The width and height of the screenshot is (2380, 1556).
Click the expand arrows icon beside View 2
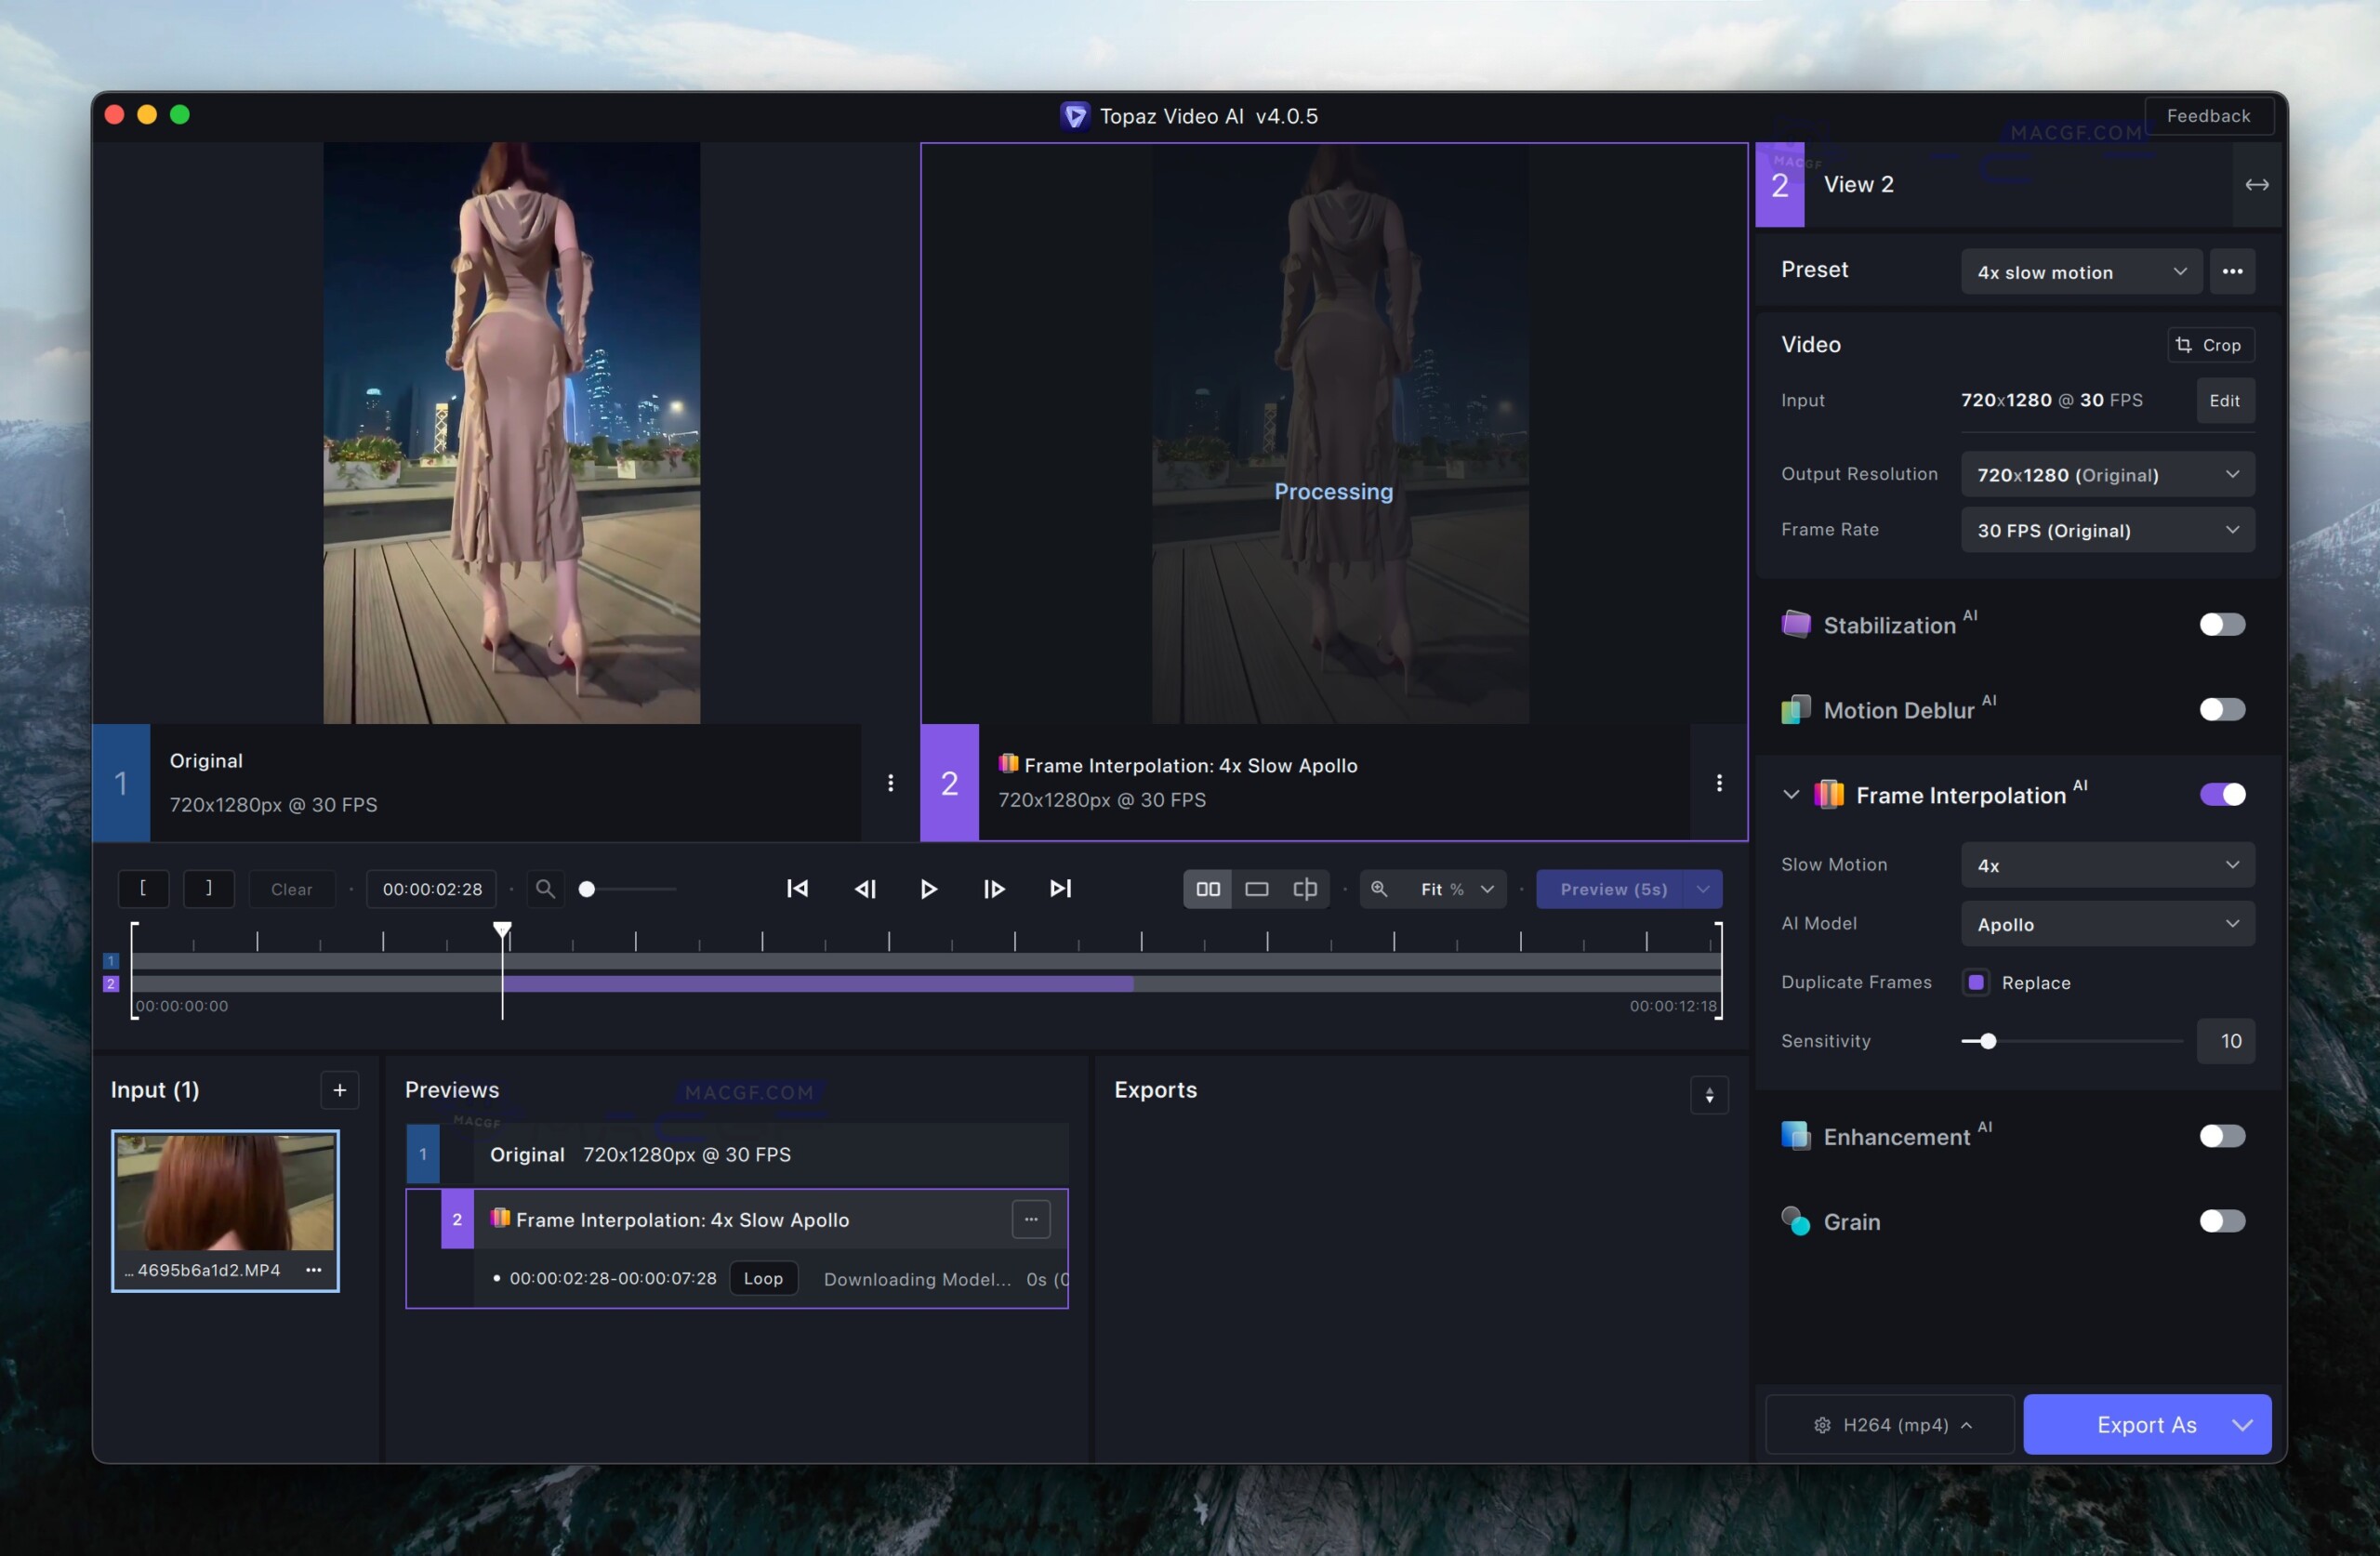point(2257,184)
